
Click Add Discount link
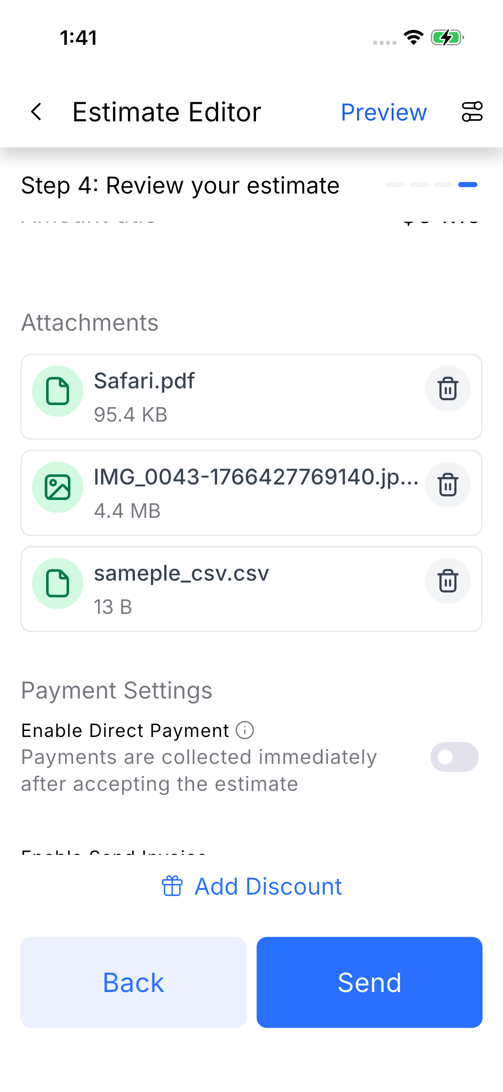pos(268,886)
